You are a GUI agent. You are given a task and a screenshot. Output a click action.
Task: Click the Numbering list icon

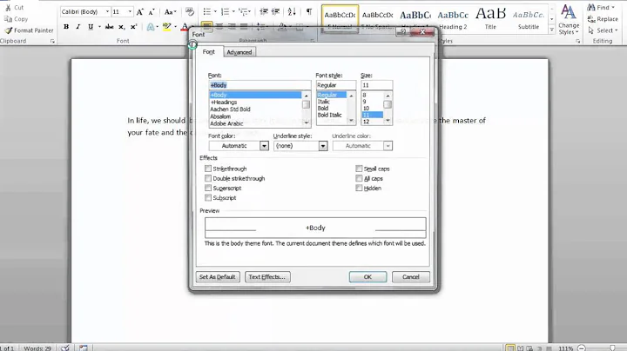(225, 11)
